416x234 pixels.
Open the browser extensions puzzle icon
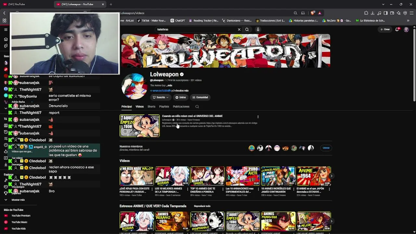366,13
